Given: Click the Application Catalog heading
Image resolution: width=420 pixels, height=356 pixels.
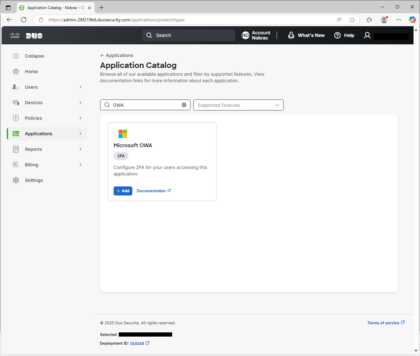Looking at the screenshot, I should coord(138,65).
